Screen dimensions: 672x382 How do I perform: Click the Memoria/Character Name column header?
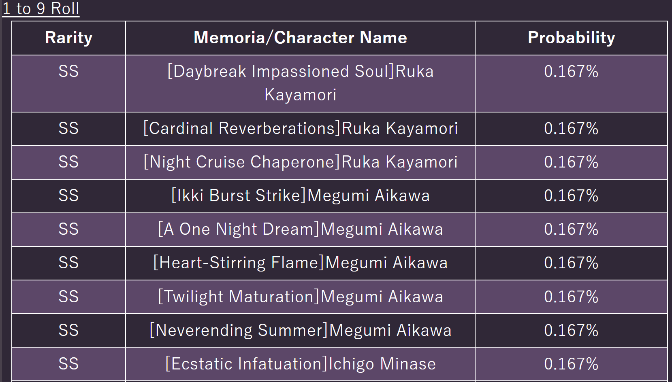[300, 38]
